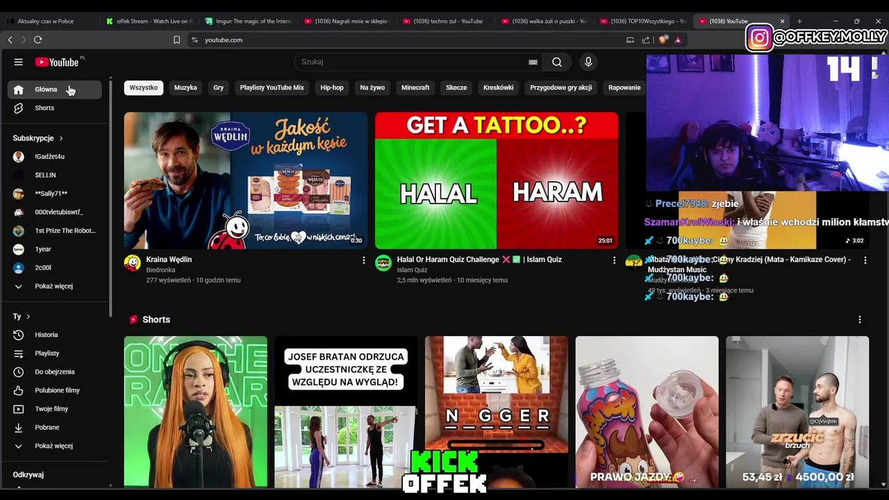Open the zrzucić brzuch Short thumbnail
The image size is (889, 500).
tap(797, 412)
